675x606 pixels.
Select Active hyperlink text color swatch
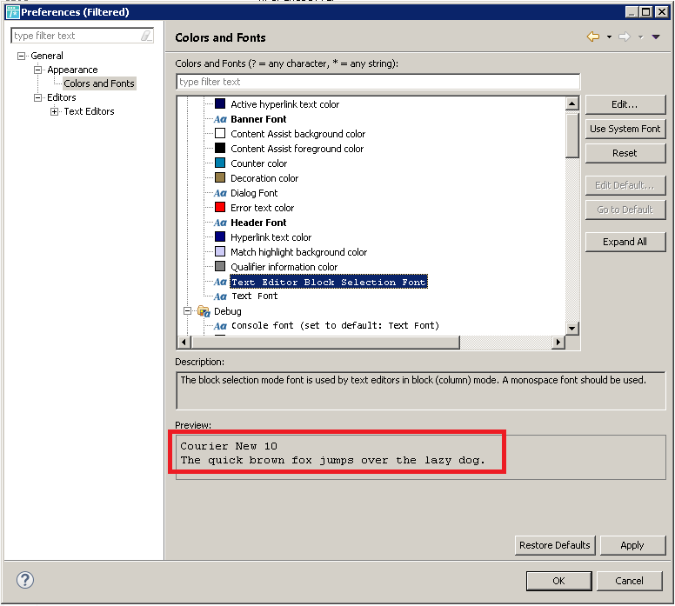[220, 103]
